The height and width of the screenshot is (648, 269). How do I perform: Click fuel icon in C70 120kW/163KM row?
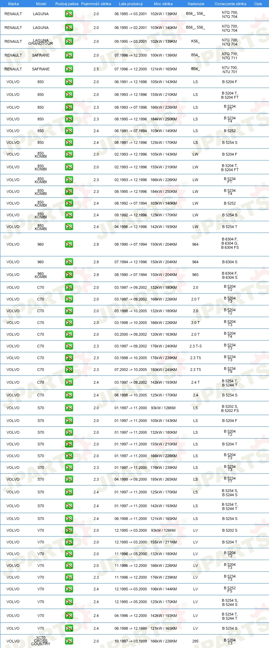pos(69,334)
